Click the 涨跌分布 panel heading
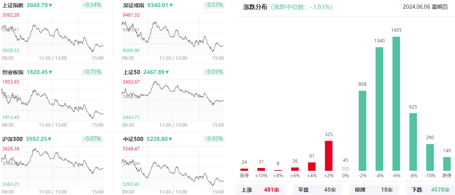This screenshot has width=455, height=195. click(255, 7)
